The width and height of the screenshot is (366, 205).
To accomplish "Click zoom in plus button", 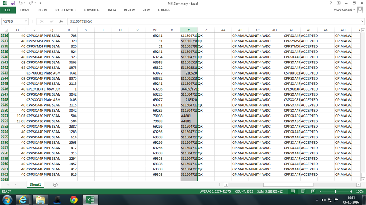I will point(351,191).
